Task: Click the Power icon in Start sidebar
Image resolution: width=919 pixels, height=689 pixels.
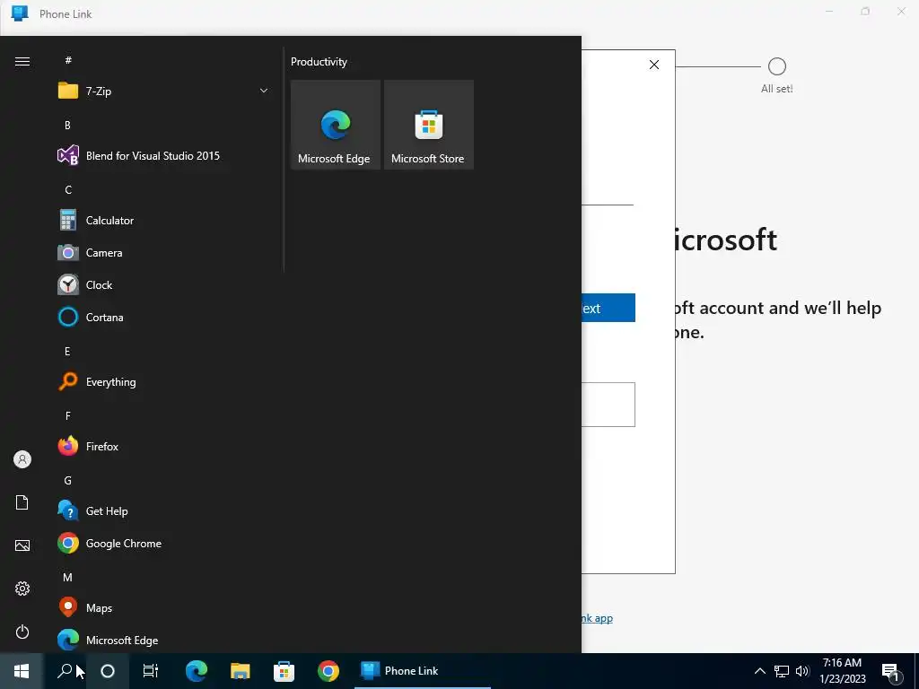Action: pos(22,632)
